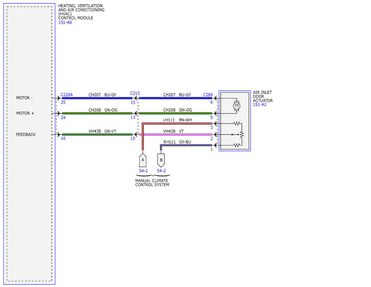The height and width of the screenshot is (287, 371).
Task: Select the off-page connector A symbol
Action: click(x=143, y=160)
